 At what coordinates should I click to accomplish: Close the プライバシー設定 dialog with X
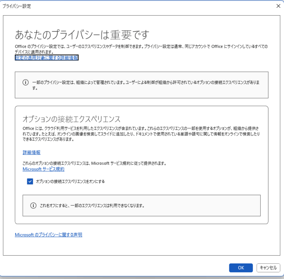tap(279, 6)
